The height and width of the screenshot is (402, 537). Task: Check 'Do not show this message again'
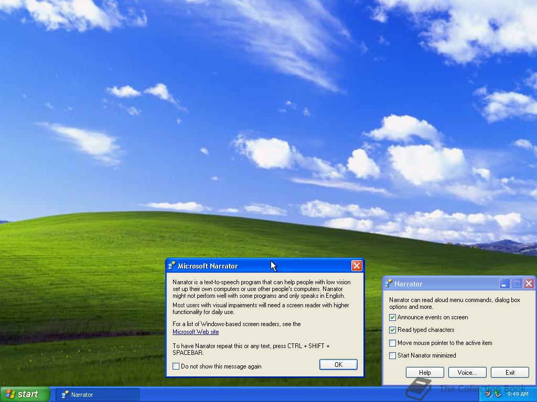click(176, 366)
